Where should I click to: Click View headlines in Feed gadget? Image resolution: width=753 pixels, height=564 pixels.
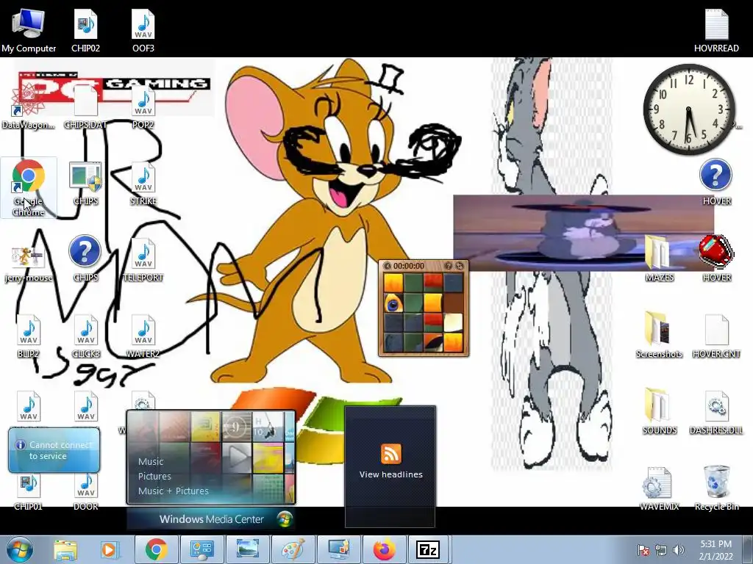tap(390, 474)
